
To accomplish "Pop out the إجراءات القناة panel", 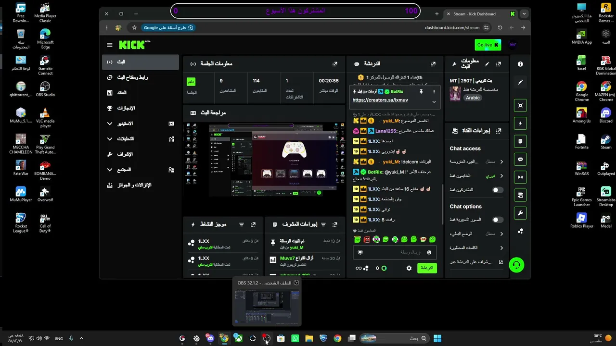I will tap(499, 131).
